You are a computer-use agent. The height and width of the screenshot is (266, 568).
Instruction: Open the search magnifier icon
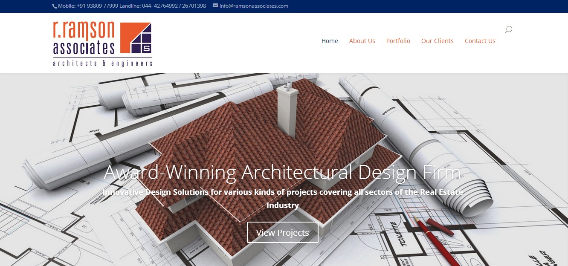click(508, 29)
